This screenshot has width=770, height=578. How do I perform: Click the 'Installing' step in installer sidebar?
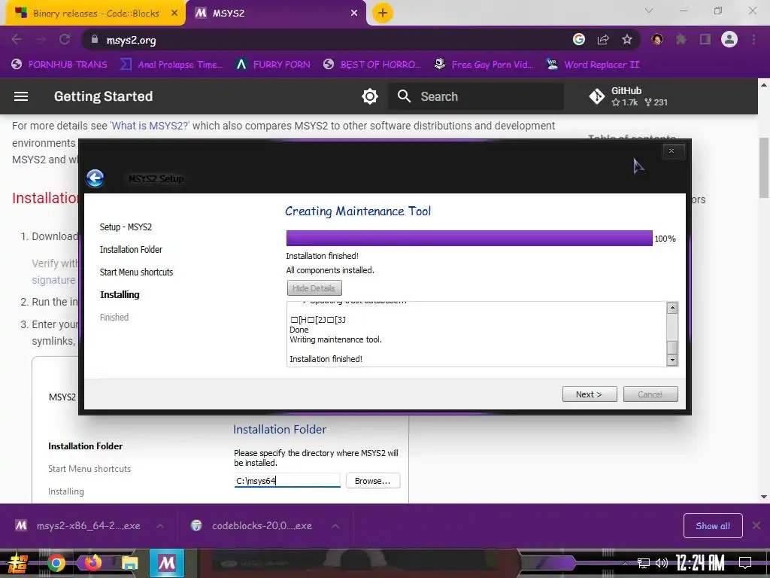click(x=120, y=295)
